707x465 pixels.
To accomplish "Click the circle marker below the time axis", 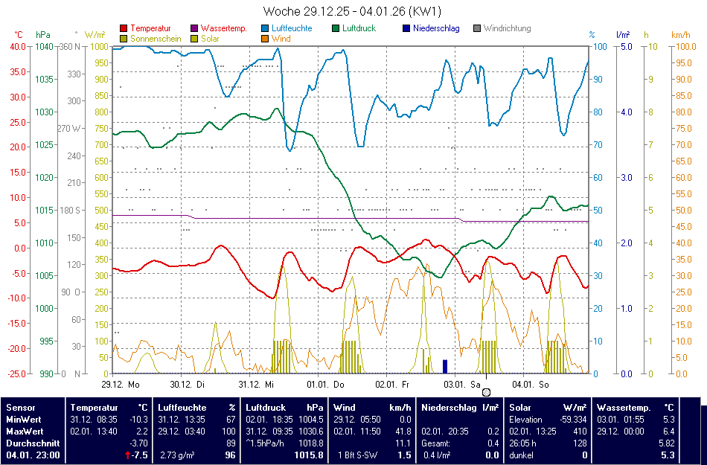I will [x=486, y=392].
